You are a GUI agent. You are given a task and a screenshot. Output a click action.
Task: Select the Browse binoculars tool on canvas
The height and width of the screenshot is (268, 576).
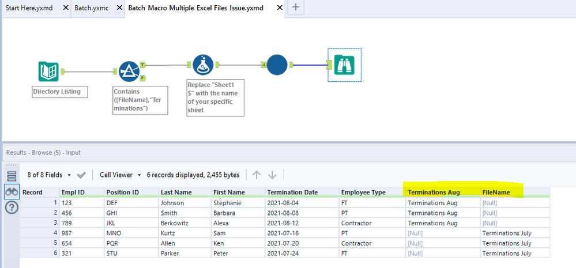click(344, 65)
